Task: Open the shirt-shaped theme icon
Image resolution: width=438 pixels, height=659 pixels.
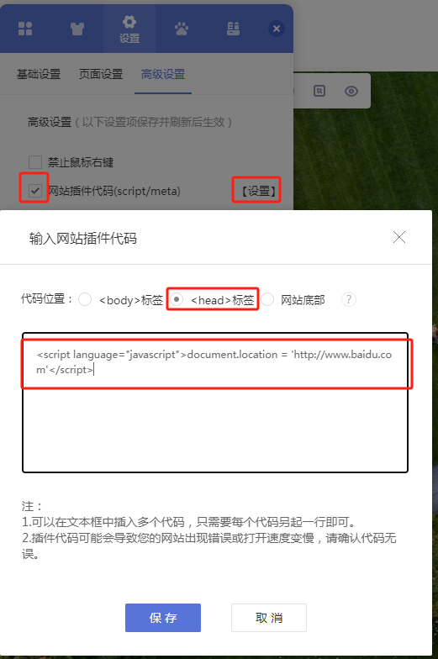Action: click(77, 29)
